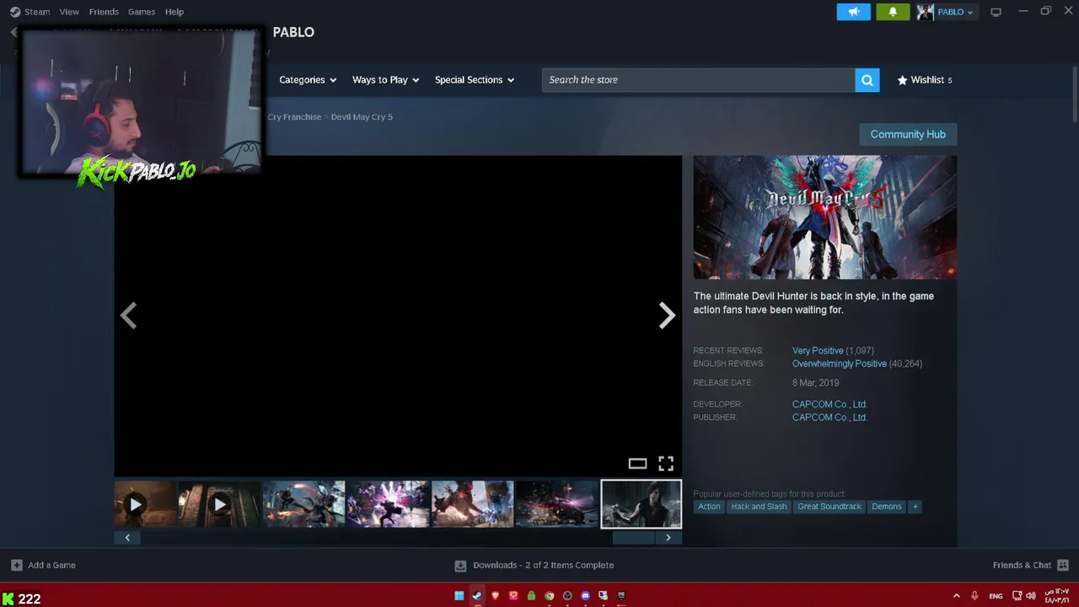Open the green notifications bell
The width and height of the screenshot is (1079, 607).
point(893,12)
